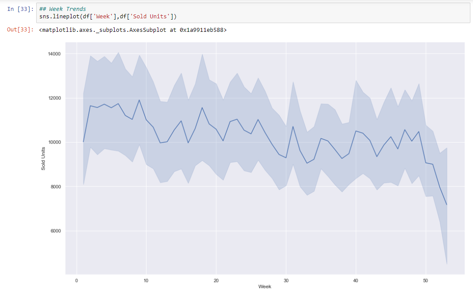Viewport: 473px width, 296px height.
Task: Click the Week axis label on the chart
Action: (265, 286)
